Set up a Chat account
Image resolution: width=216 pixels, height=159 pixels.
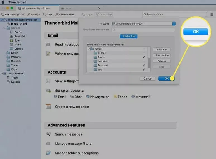76,97
